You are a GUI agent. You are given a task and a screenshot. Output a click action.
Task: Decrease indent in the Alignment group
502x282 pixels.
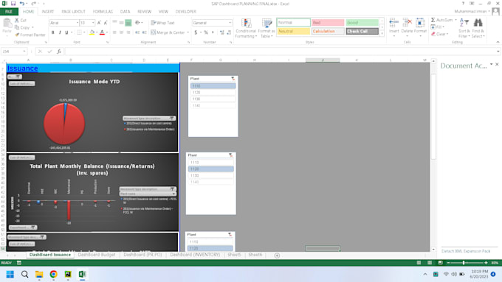[137, 32]
